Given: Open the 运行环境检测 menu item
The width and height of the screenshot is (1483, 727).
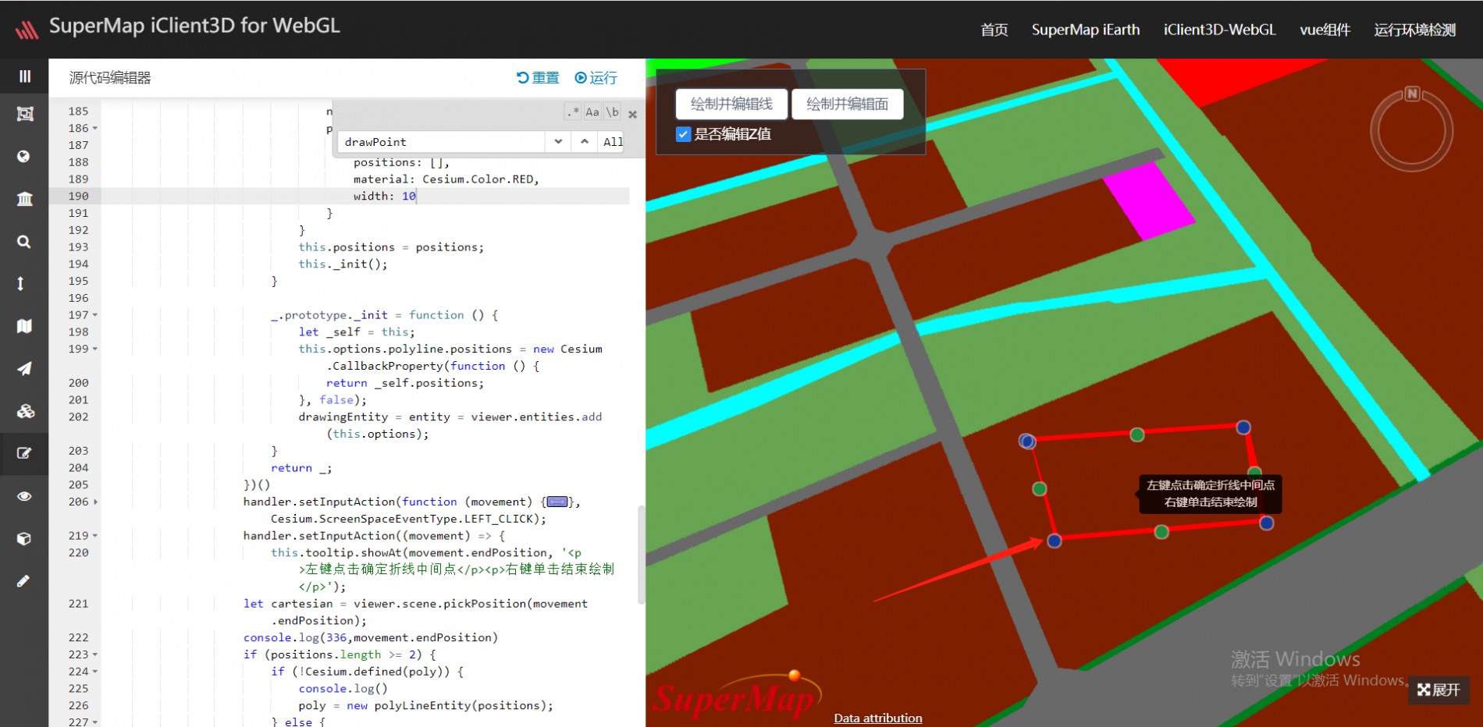Looking at the screenshot, I should coord(1414,30).
